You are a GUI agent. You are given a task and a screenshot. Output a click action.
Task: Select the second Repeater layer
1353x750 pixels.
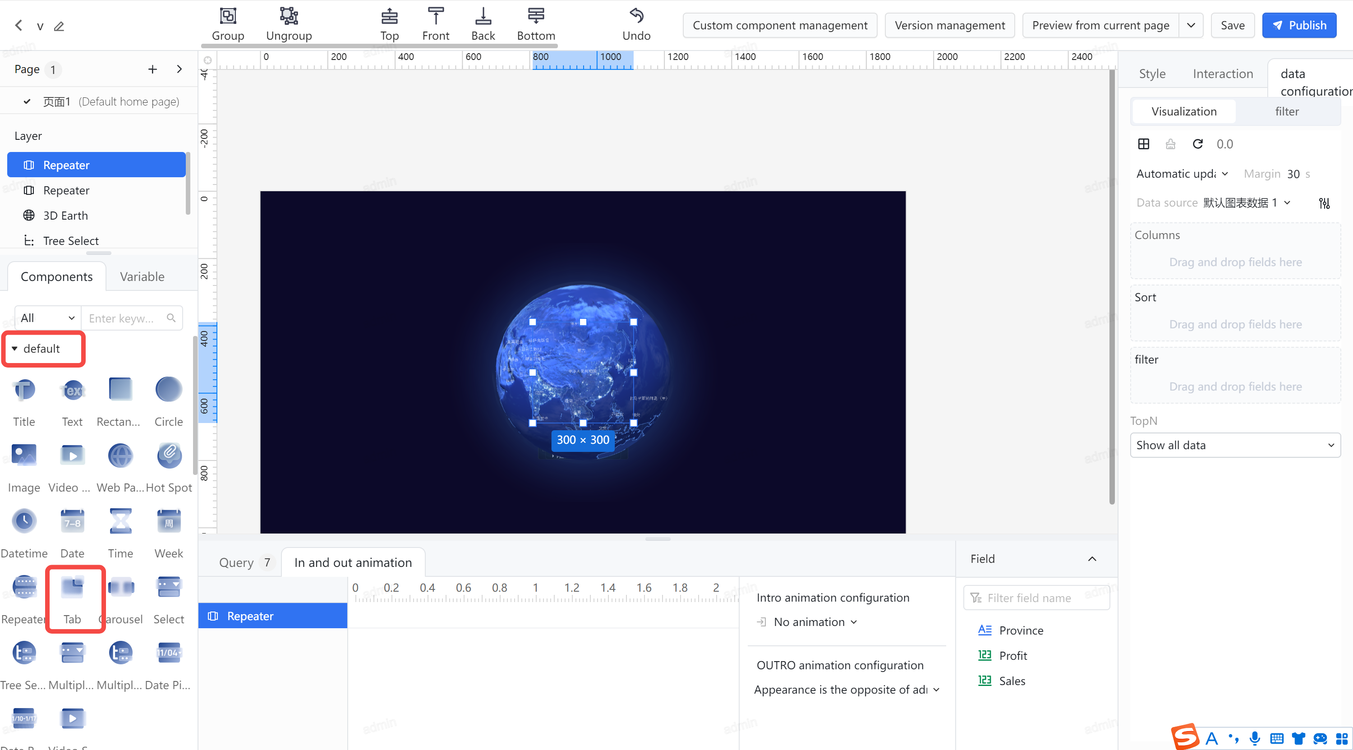pos(97,190)
